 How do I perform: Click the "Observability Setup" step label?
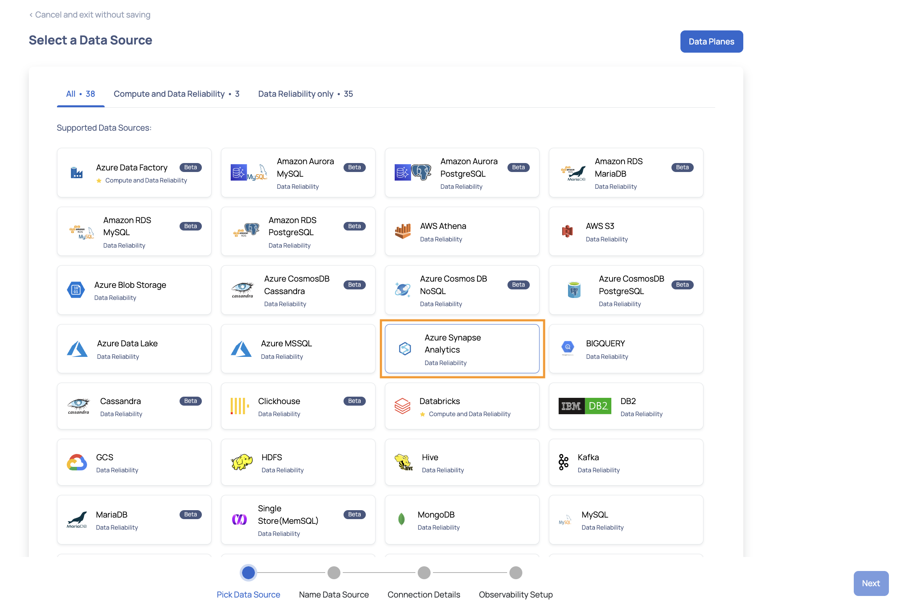(516, 595)
